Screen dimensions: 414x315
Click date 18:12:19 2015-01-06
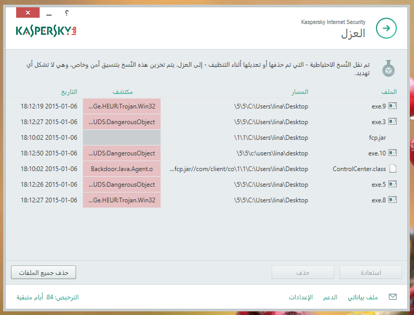(x=49, y=106)
